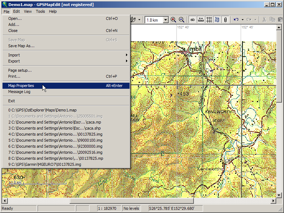Toggle the km scale ruler display
This screenshot has height=213, width=284.
[201, 20]
